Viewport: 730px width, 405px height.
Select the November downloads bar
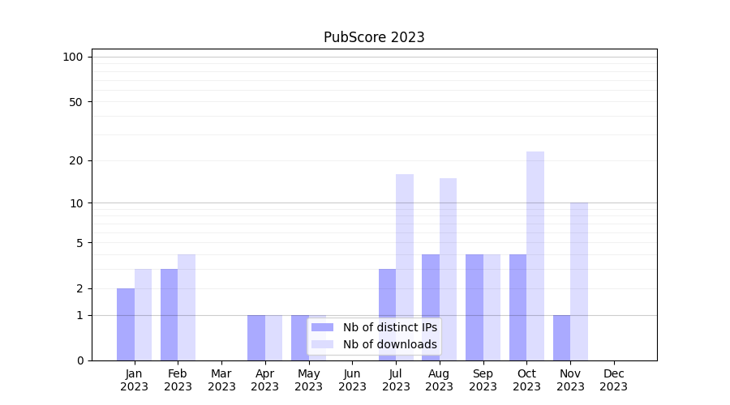(579, 281)
